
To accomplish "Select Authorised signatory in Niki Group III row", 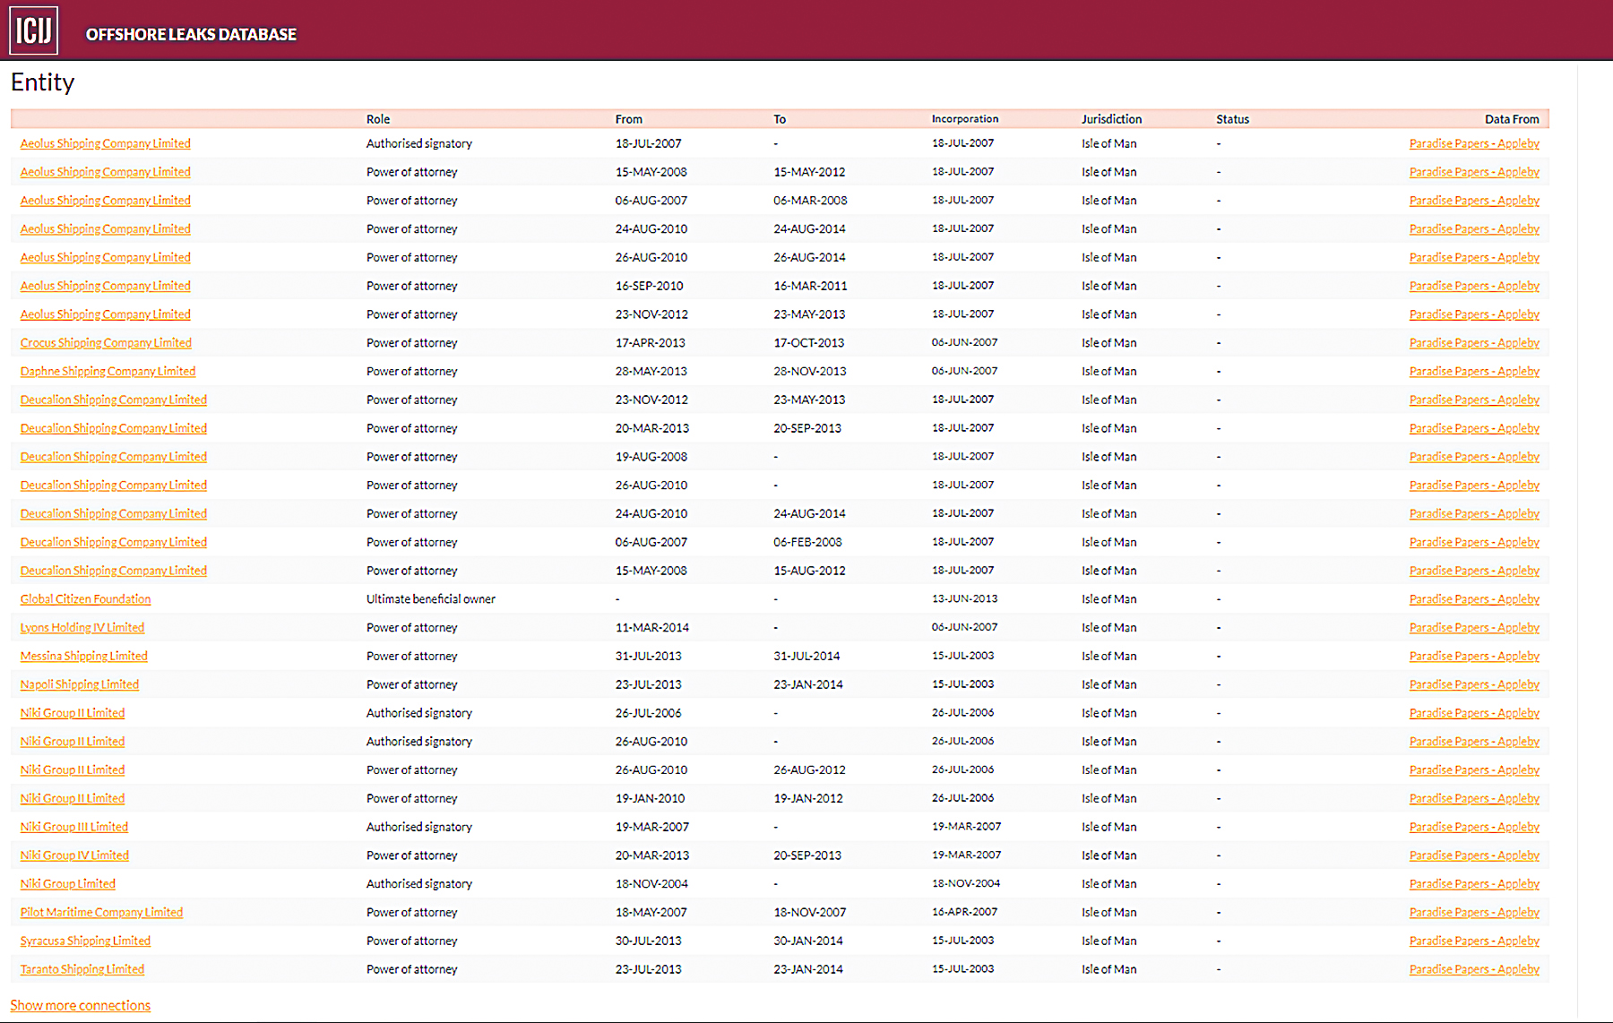I will 419,828.
